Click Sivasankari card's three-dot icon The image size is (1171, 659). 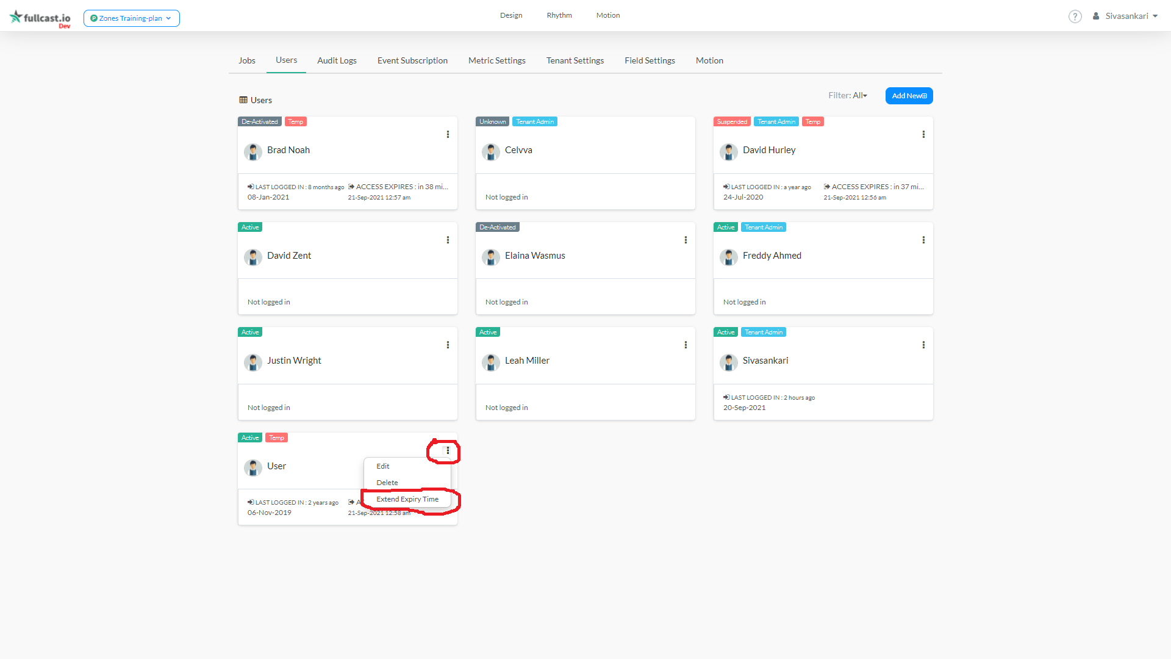923,345
